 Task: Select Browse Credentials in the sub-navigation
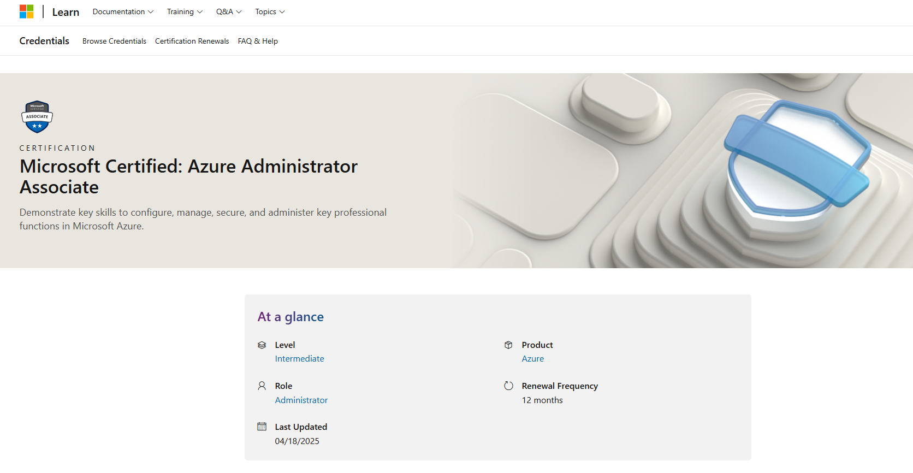[114, 41]
